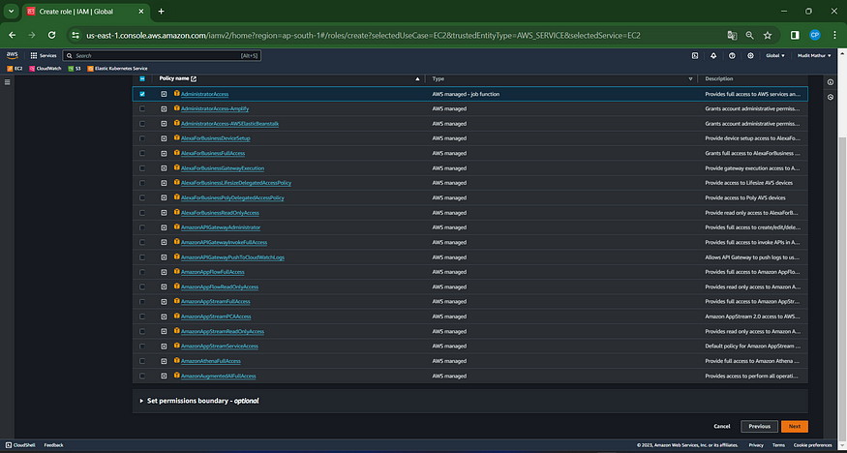Open the AmazonAPIGatewayPushToCloudWatchLogs policy link
This screenshot has height=453, width=847.
pyautogui.click(x=233, y=257)
